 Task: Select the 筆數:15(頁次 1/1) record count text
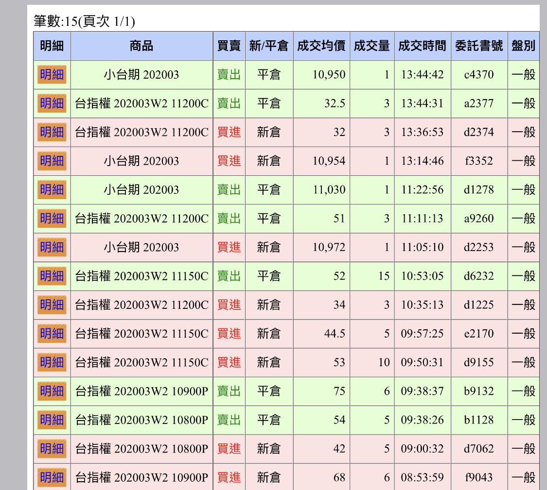pyautogui.click(x=85, y=21)
